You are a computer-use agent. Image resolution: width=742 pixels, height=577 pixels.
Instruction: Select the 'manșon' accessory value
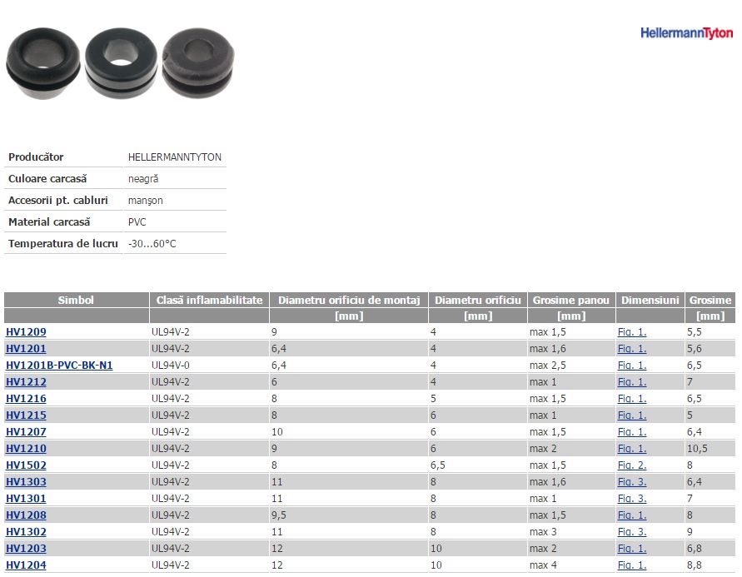(x=145, y=201)
